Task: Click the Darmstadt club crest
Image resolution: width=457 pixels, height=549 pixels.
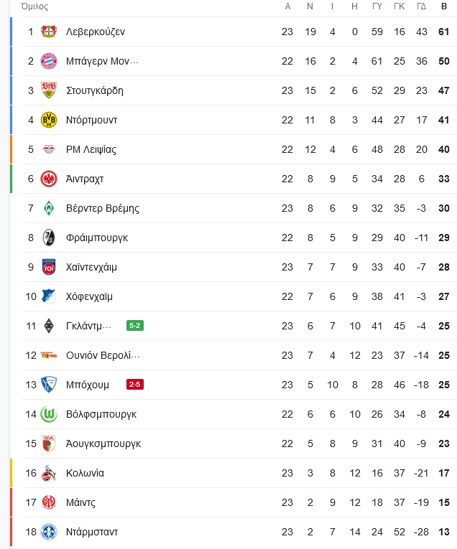Action: pos(49,532)
